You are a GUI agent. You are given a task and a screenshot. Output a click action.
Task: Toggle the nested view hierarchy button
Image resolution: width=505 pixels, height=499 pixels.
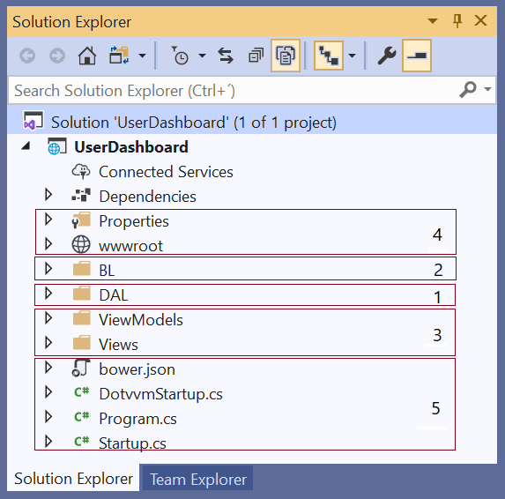click(x=329, y=56)
